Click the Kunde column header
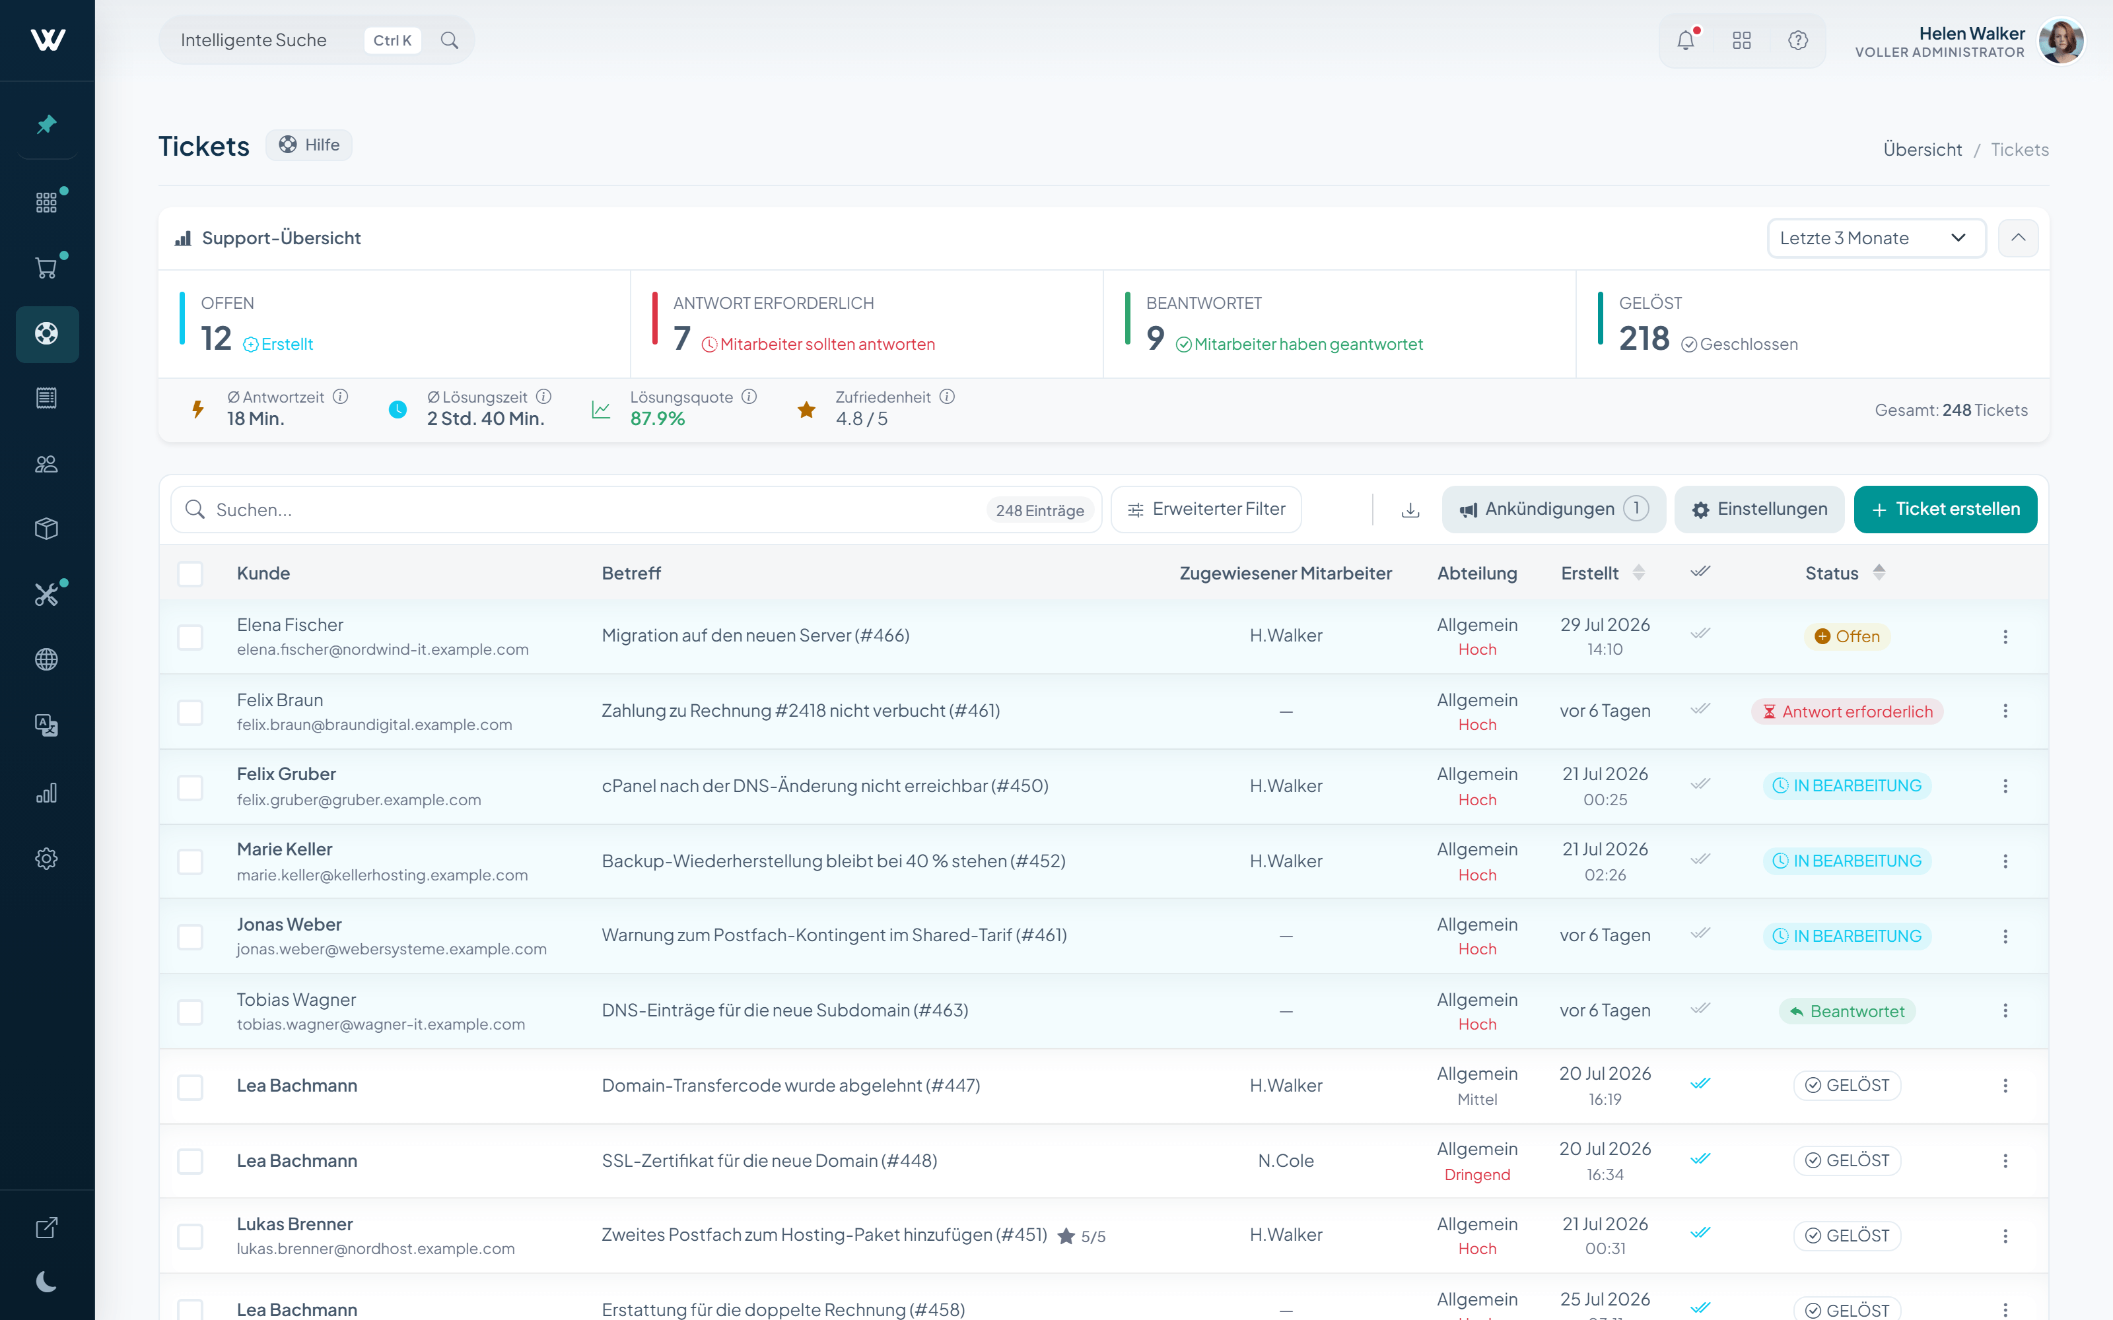The image size is (2113, 1320). (x=263, y=574)
